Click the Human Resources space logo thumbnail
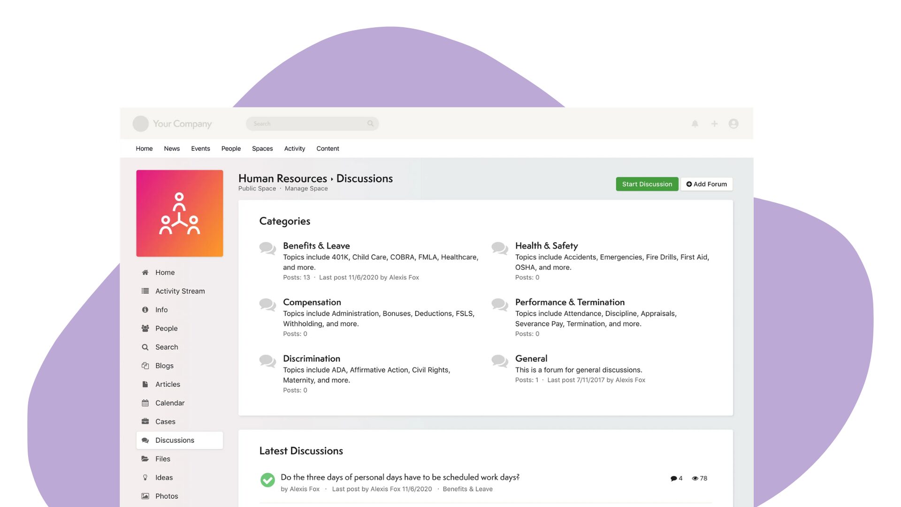 point(180,213)
